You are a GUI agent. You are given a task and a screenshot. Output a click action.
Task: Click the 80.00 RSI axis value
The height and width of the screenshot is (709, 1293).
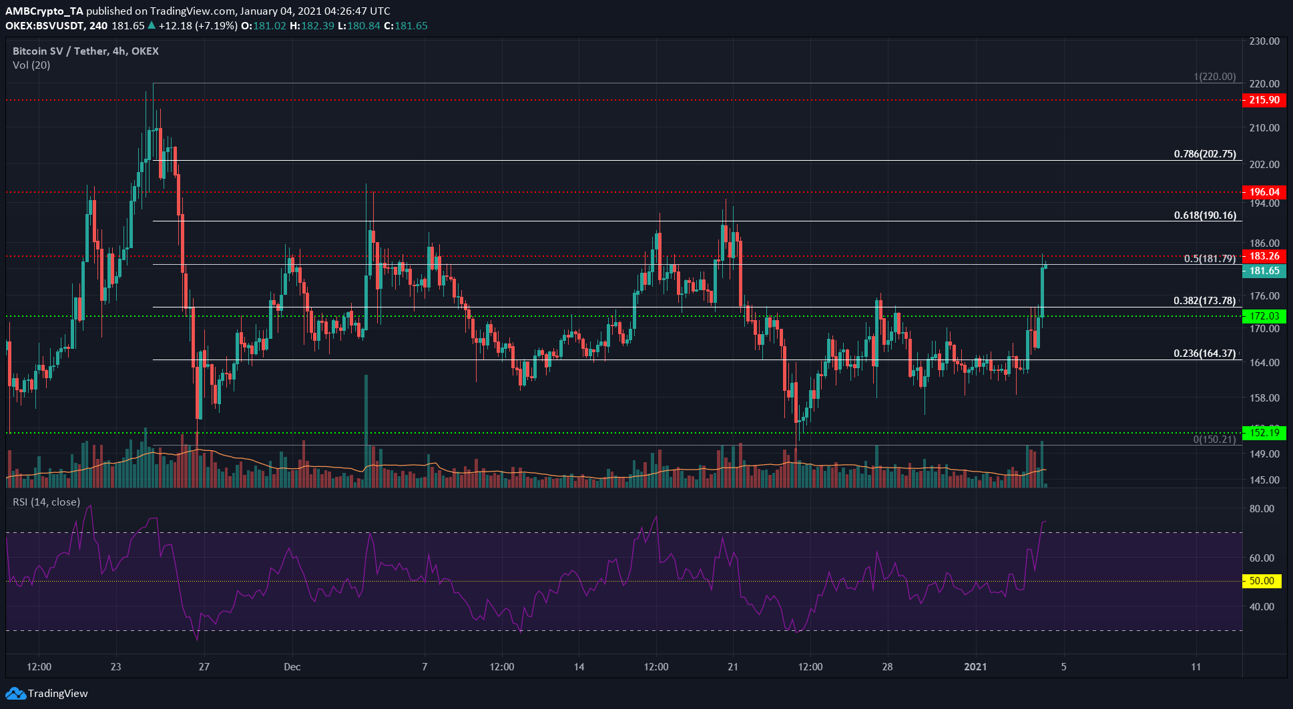pyautogui.click(x=1262, y=509)
